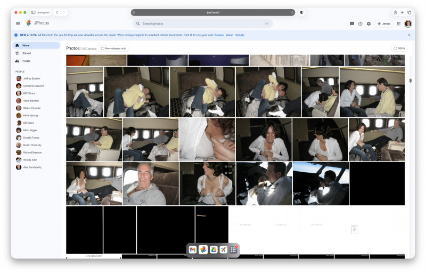Open the profile avatar menu
Viewport: 426px width, 273px height.
click(408, 23)
